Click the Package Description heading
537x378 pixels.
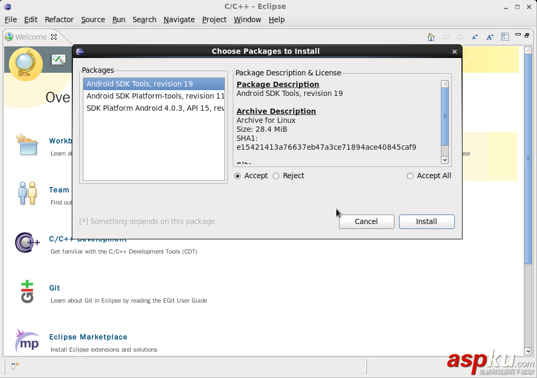[x=278, y=84]
